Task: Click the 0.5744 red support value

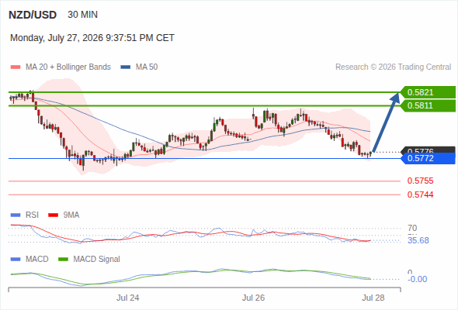Action: click(420, 195)
